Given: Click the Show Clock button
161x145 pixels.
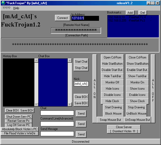Looking at the screenshot, I should pos(137,101).
